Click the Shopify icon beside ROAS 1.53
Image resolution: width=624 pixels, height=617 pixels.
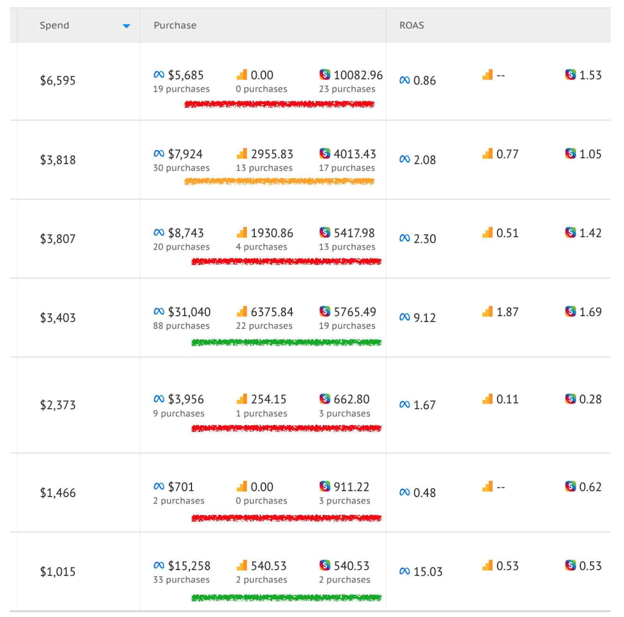[x=570, y=75]
